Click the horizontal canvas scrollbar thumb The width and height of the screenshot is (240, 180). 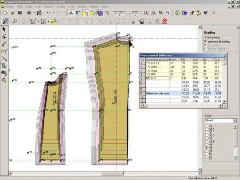(112, 173)
